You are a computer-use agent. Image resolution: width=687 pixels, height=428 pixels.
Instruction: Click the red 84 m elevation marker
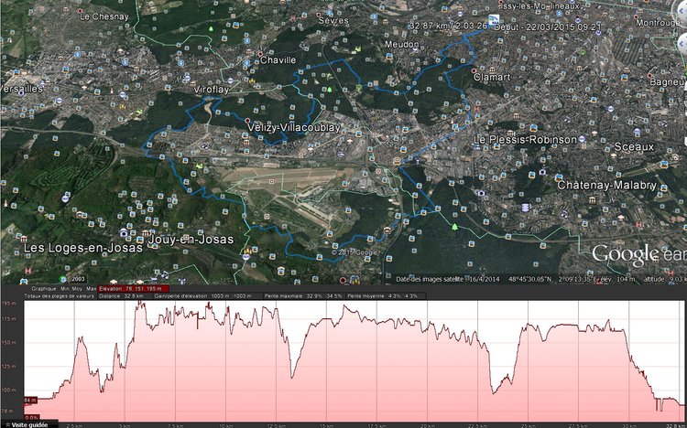(30, 400)
